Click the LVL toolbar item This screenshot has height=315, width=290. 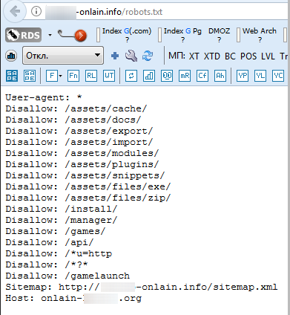pos(268,56)
